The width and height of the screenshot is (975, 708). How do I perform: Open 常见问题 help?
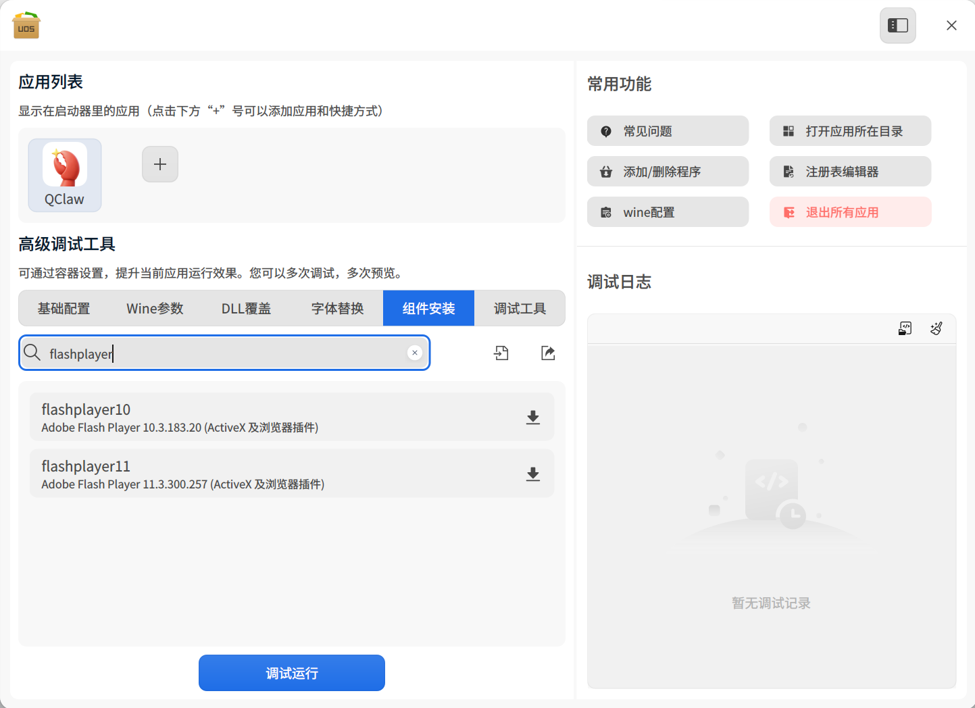coord(668,131)
